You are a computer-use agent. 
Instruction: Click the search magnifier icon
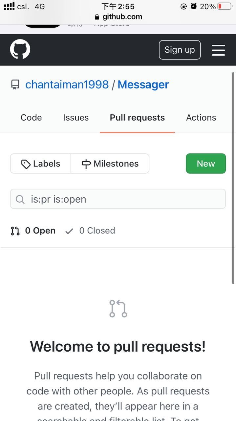pyautogui.click(x=20, y=199)
